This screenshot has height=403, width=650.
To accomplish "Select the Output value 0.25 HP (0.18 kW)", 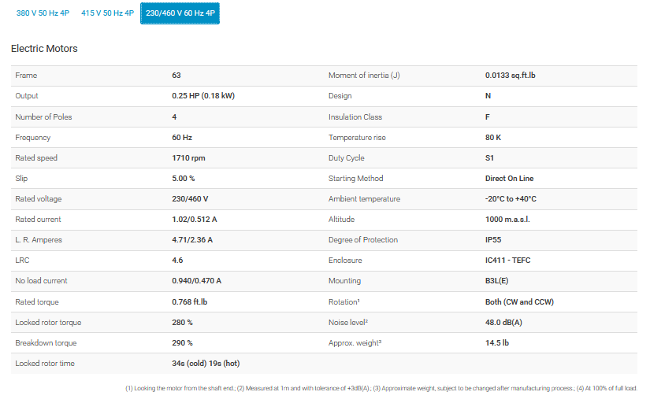I will click(x=203, y=96).
